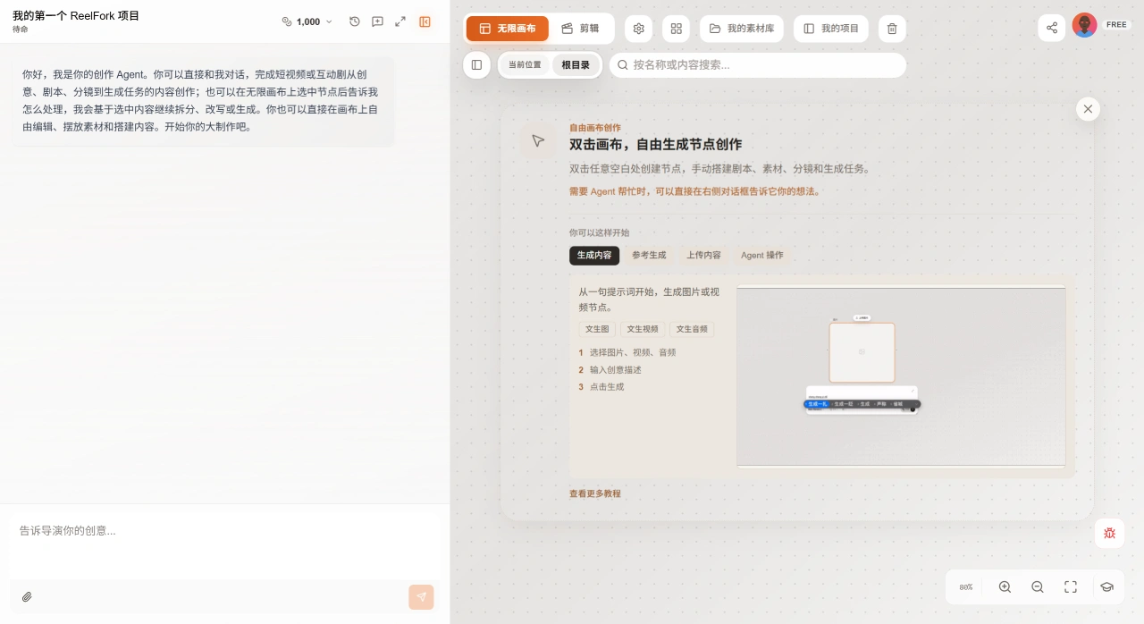Open the 查看更多教程 link
Image resolution: width=1144 pixels, height=624 pixels.
[x=595, y=493]
